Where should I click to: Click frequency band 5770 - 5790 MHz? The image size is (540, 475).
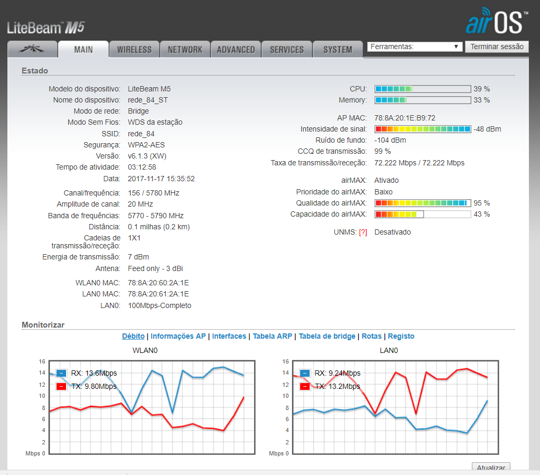click(x=156, y=216)
